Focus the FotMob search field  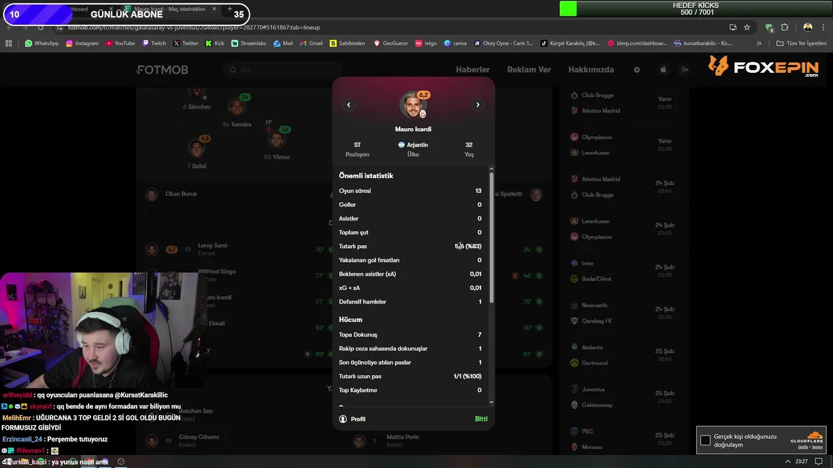click(x=281, y=70)
